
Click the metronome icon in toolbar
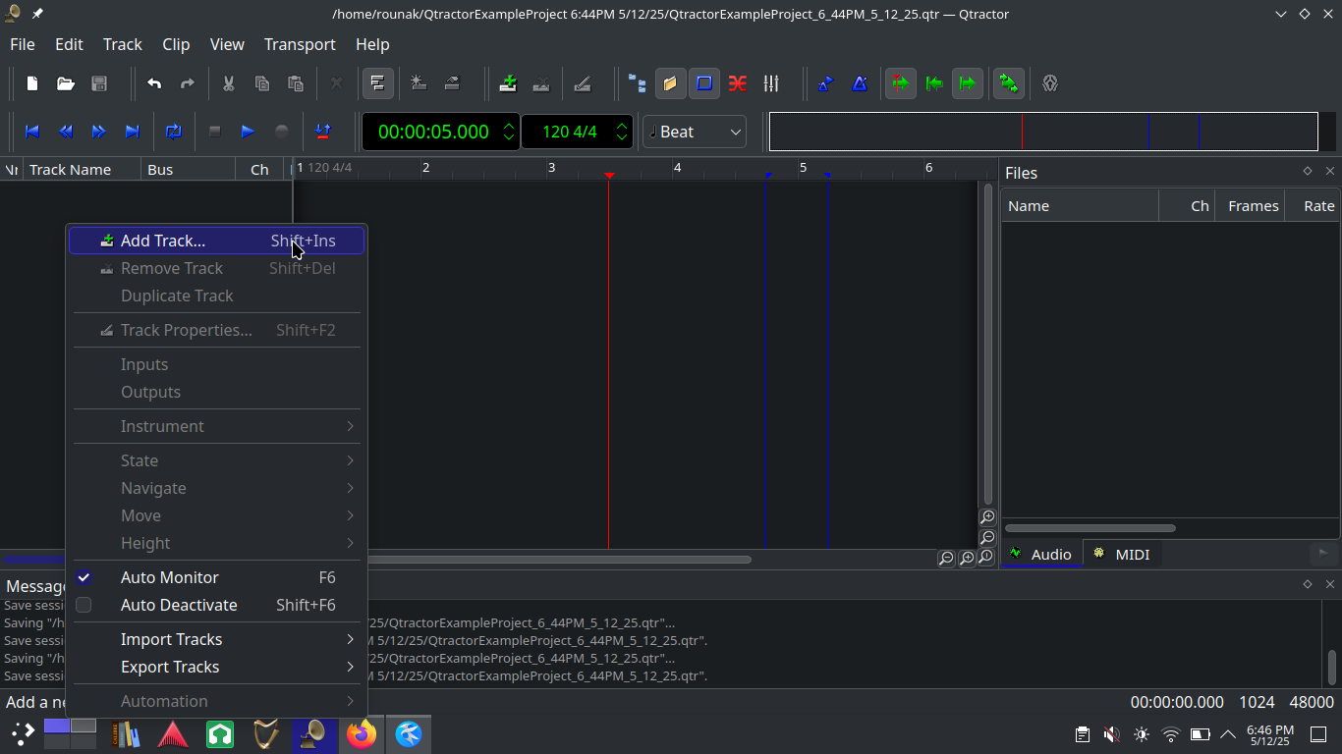860,83
